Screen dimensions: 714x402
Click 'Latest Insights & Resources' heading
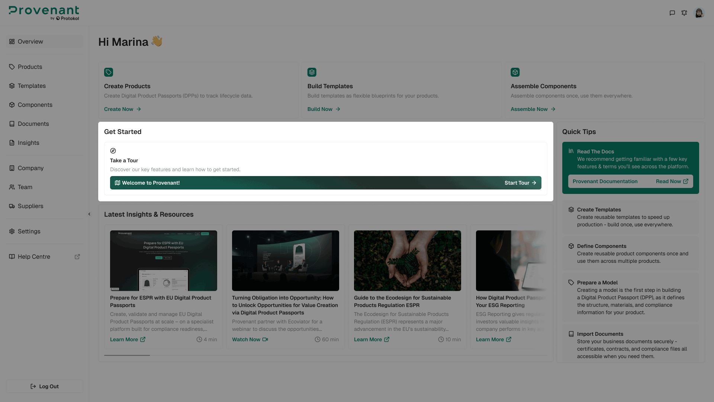tap(149, 214)
